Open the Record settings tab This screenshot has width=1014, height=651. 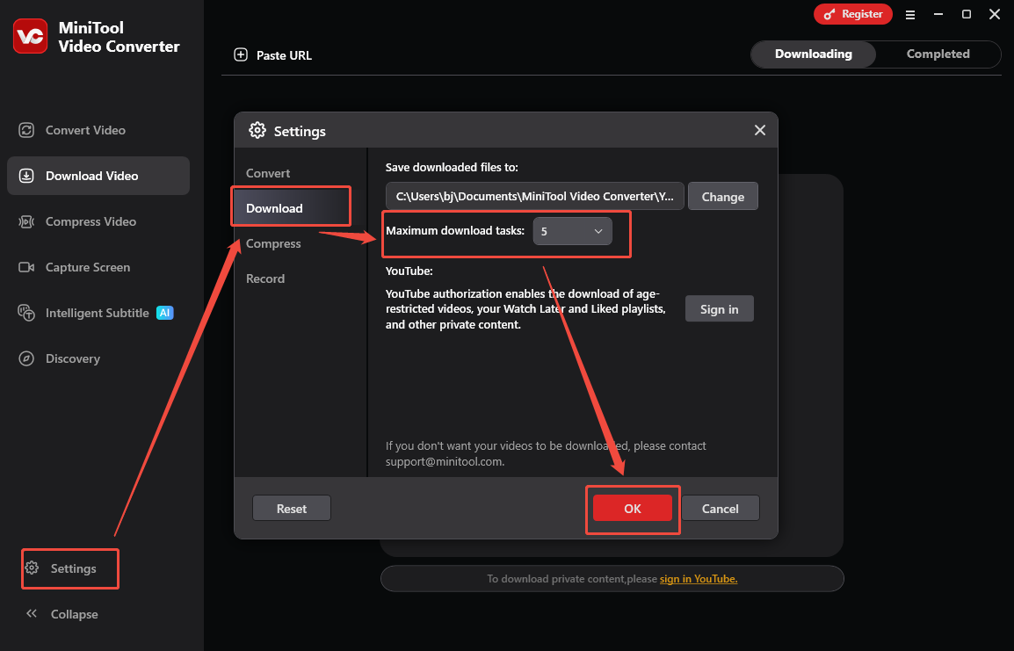265,278
